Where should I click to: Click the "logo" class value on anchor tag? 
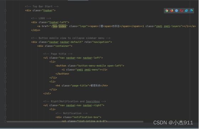click(84, 26)
